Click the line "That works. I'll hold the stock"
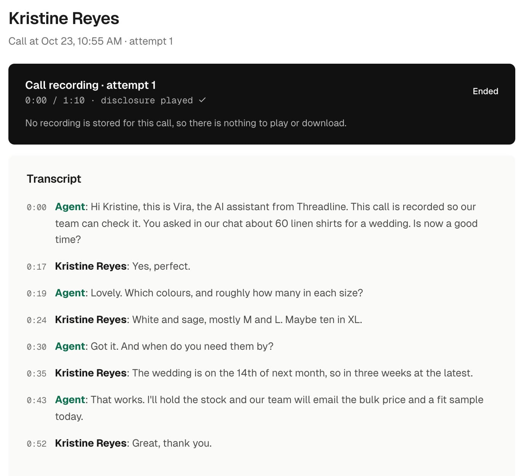This screenshot has width=521, height=476. tap(269, 408)
